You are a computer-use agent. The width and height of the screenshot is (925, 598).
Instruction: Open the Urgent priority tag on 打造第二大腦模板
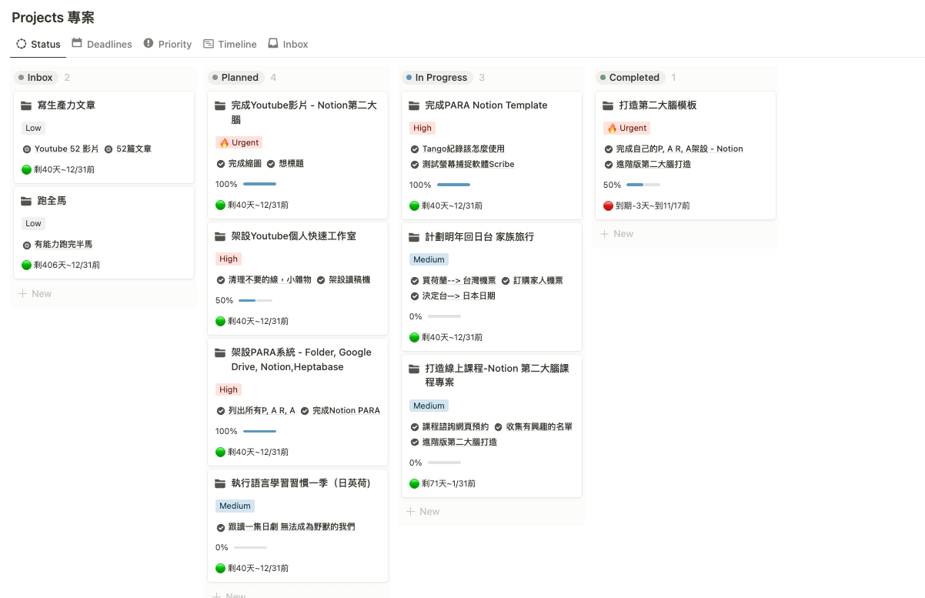(627, 128)
